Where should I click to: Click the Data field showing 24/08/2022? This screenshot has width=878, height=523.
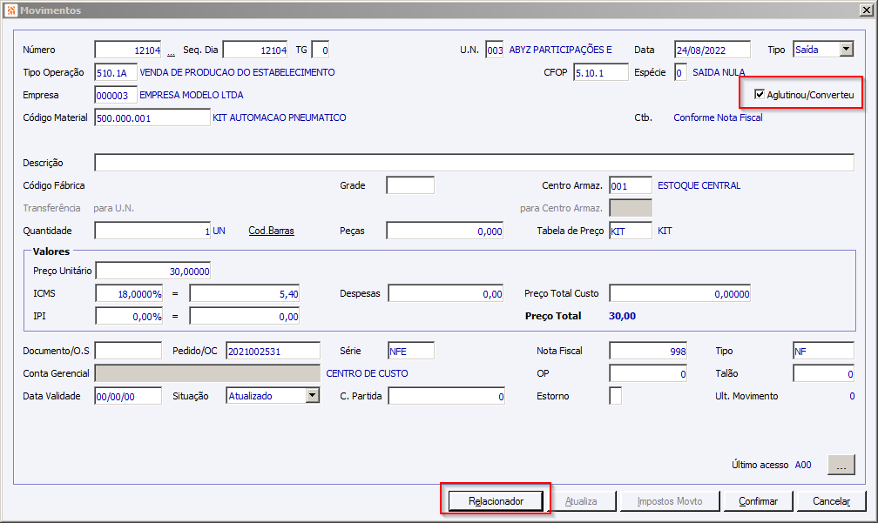point(713,50)
